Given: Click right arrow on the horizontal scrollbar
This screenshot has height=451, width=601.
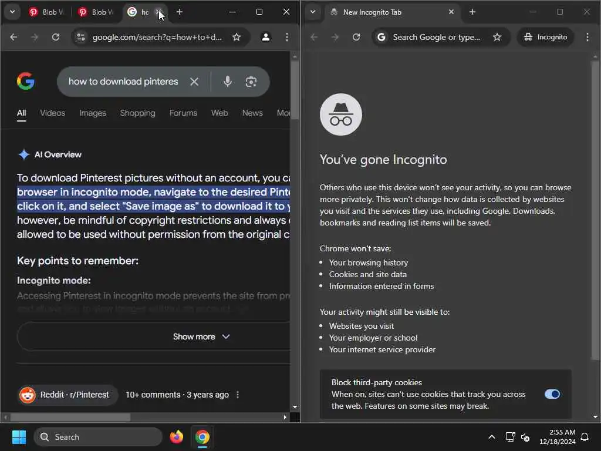Looking at the screenshot, I should pos(285,418).
